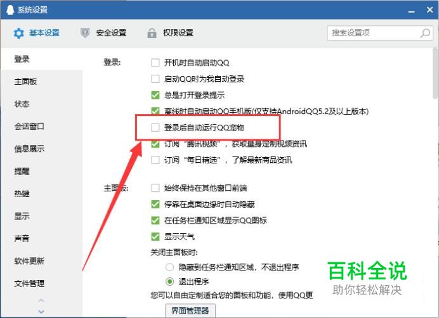Select 状态 in the sidebar

point(41,104)
